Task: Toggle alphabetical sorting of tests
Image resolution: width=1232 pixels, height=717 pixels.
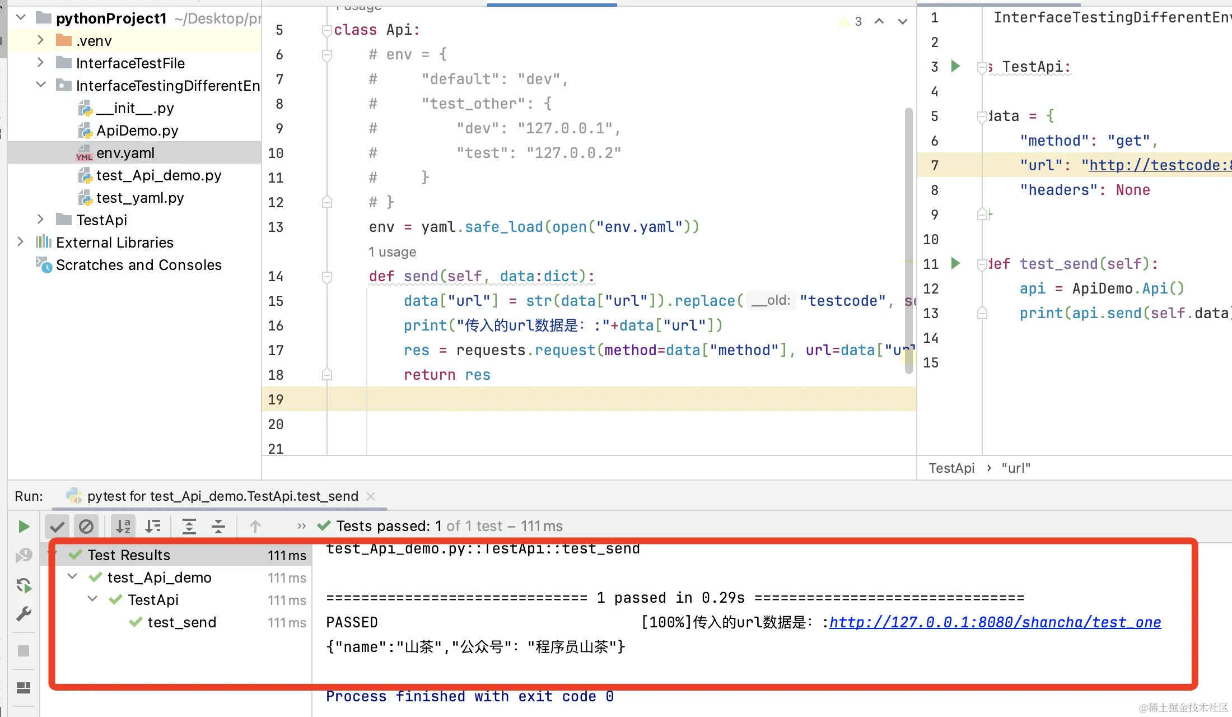Action: (123, 527)
